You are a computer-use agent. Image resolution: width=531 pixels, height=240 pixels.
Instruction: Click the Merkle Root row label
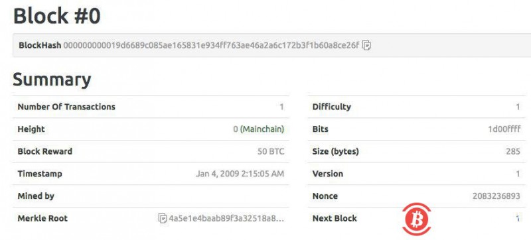tap(42, 218)
